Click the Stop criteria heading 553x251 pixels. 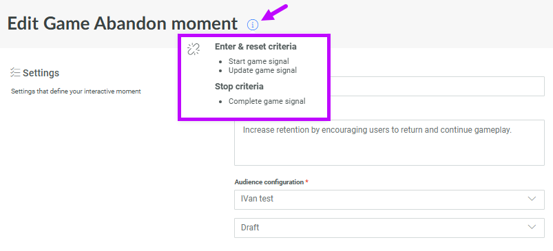click(239, 86)
